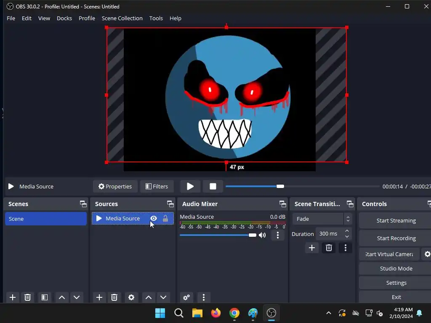Open the Filters button for Media Source

(x=157, y=186)
